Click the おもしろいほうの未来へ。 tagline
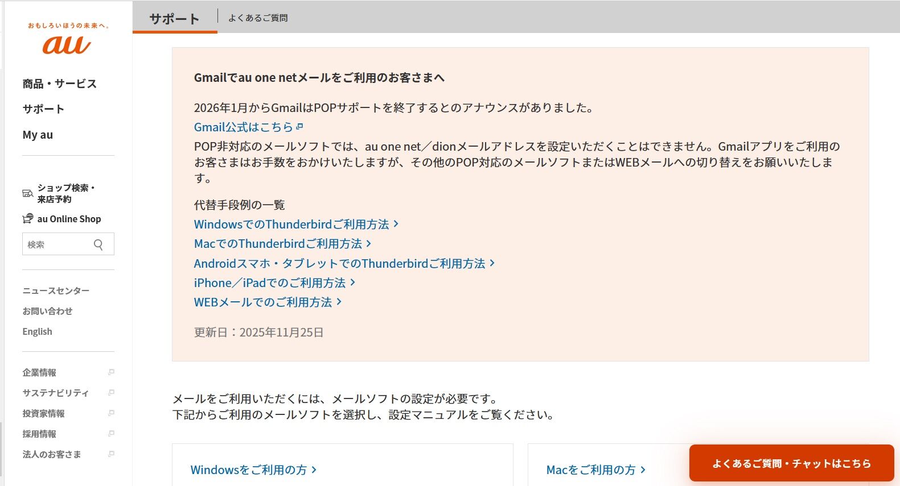Image resolution: width=900 pixels, height=486 pixels. click(x=68, y=26)
